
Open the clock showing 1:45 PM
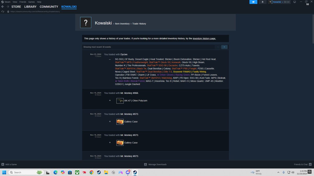302,172
